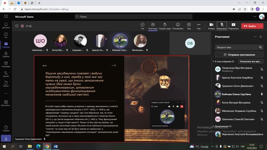Open a new browser tab
267x150 pixels.
tap(39, 3)
